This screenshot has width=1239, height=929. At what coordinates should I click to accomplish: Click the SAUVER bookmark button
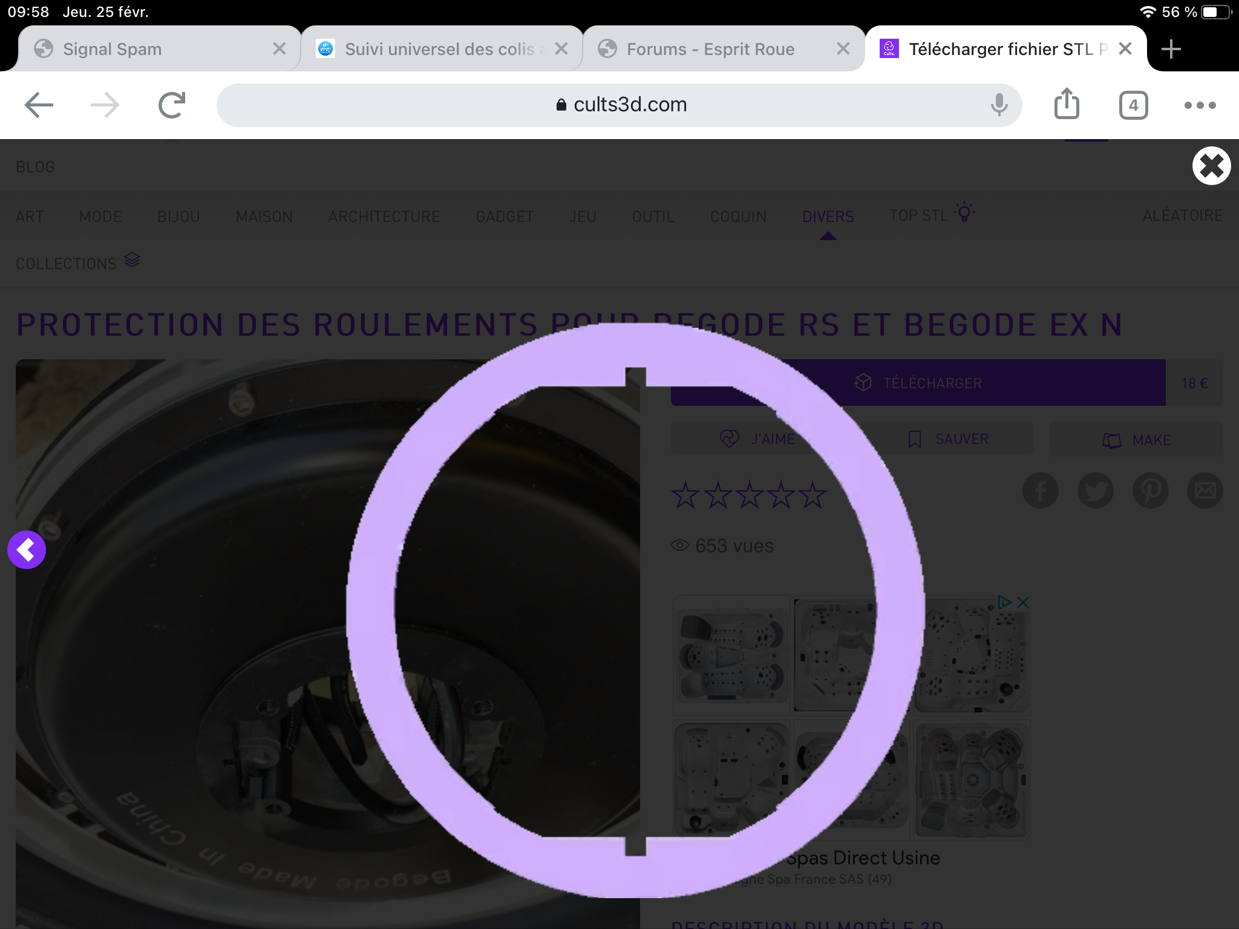[947, 438]
